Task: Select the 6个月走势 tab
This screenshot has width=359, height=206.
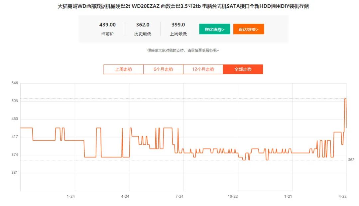Action: [163, 69]
